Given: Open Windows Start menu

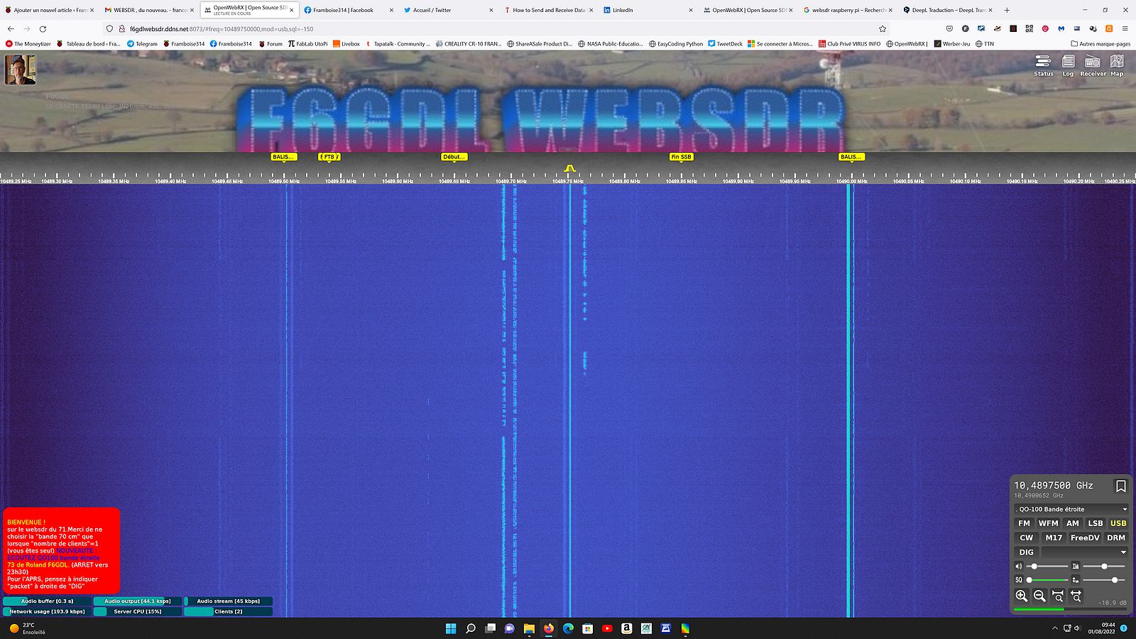Looking at the screenshot, I should [x=451, y=628].
